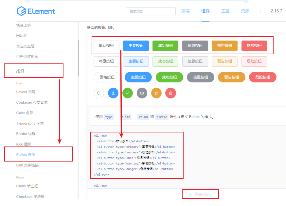
Task: Click the plain light-blue 主要按钮
Action: (x=136, y=61)
